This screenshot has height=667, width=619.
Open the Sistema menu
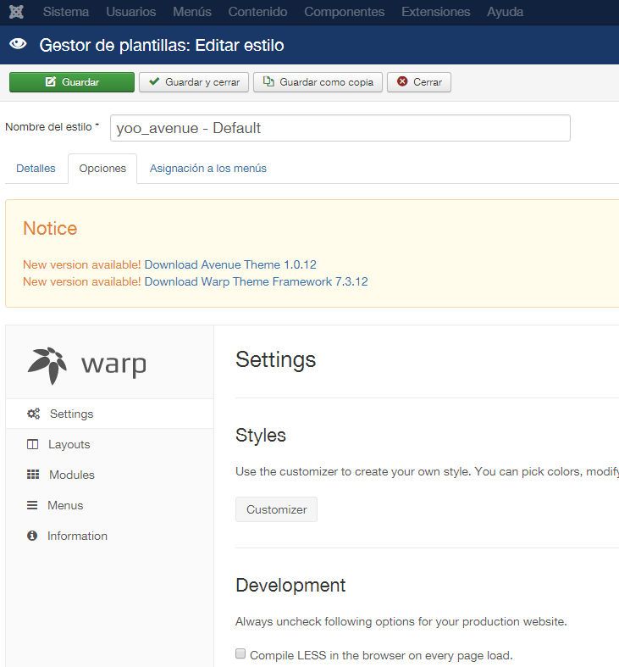(x=66, y=12)
